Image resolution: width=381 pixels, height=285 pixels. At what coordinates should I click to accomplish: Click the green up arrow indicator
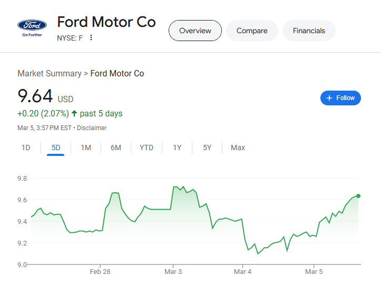[74, 113]
